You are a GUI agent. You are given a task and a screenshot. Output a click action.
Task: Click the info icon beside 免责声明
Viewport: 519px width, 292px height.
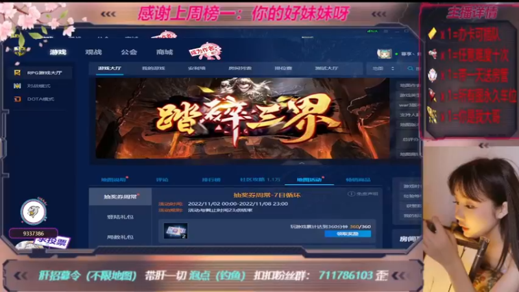[351, 193]
